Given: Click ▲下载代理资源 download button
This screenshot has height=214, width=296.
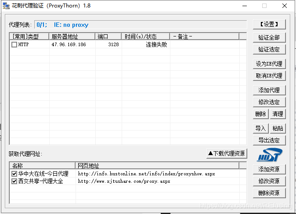Looking at the screenshot, I should 227,153.
